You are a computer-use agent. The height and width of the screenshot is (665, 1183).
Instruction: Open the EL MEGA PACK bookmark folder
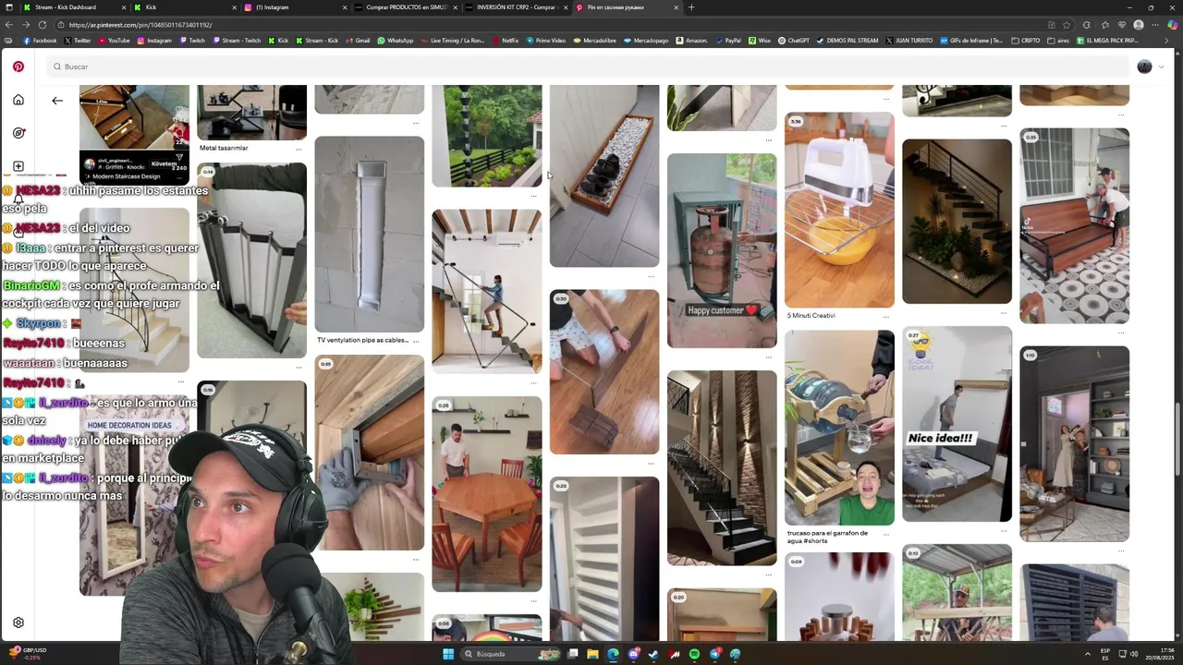1106,41
